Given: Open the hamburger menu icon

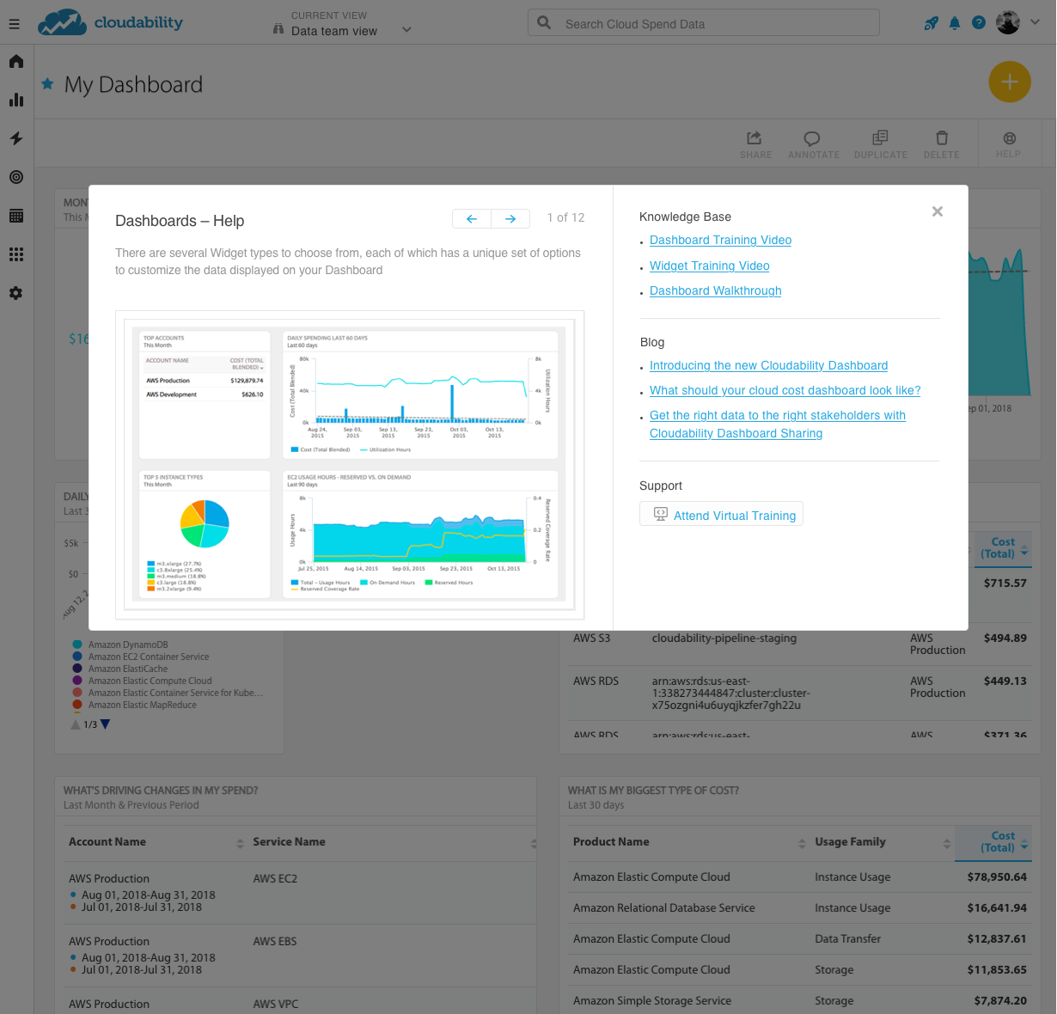Looking at the screenshot, I should click(14, 24).
